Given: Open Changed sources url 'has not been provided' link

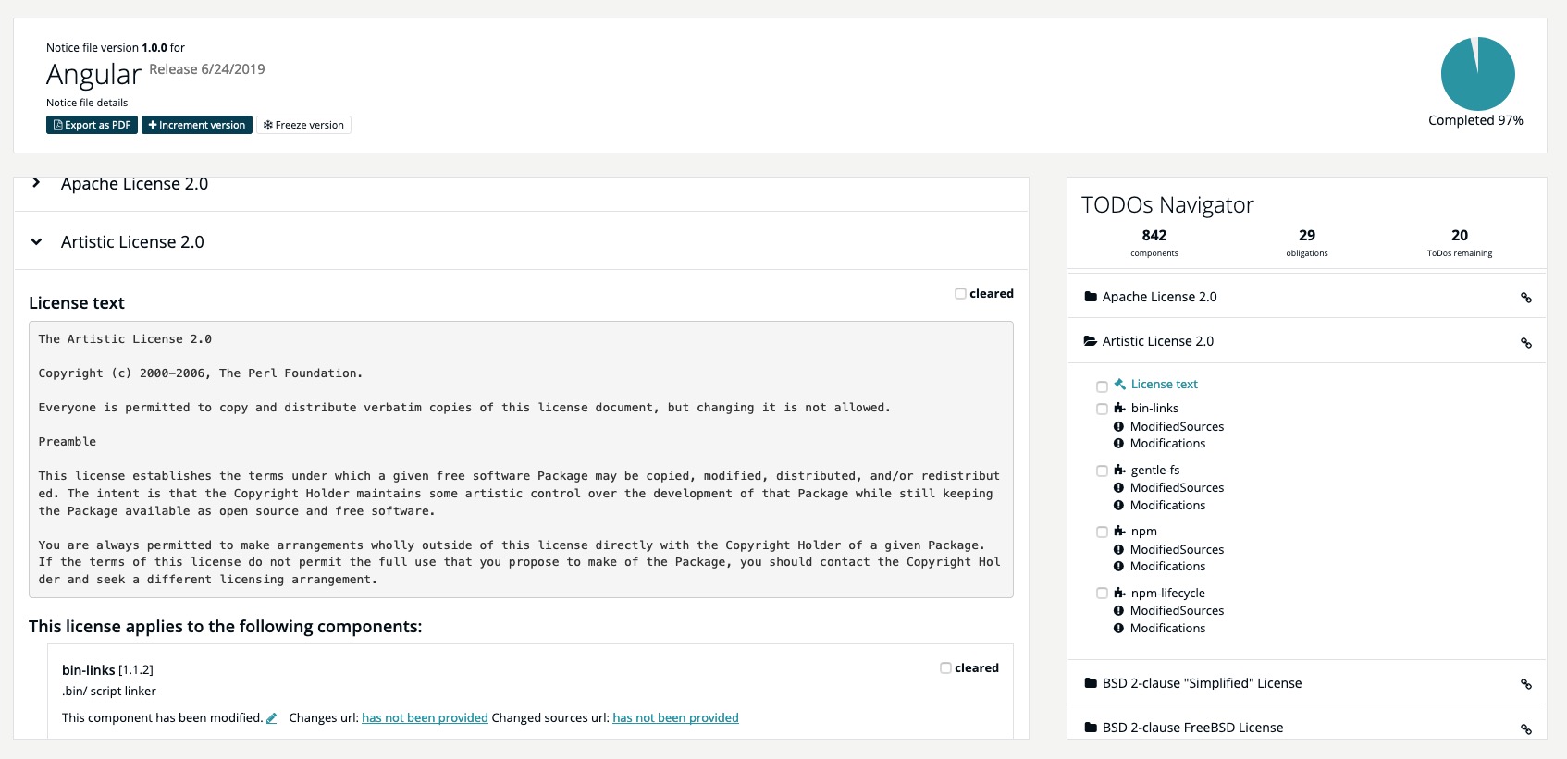Looking at the screenshot, I should (675, 718).
